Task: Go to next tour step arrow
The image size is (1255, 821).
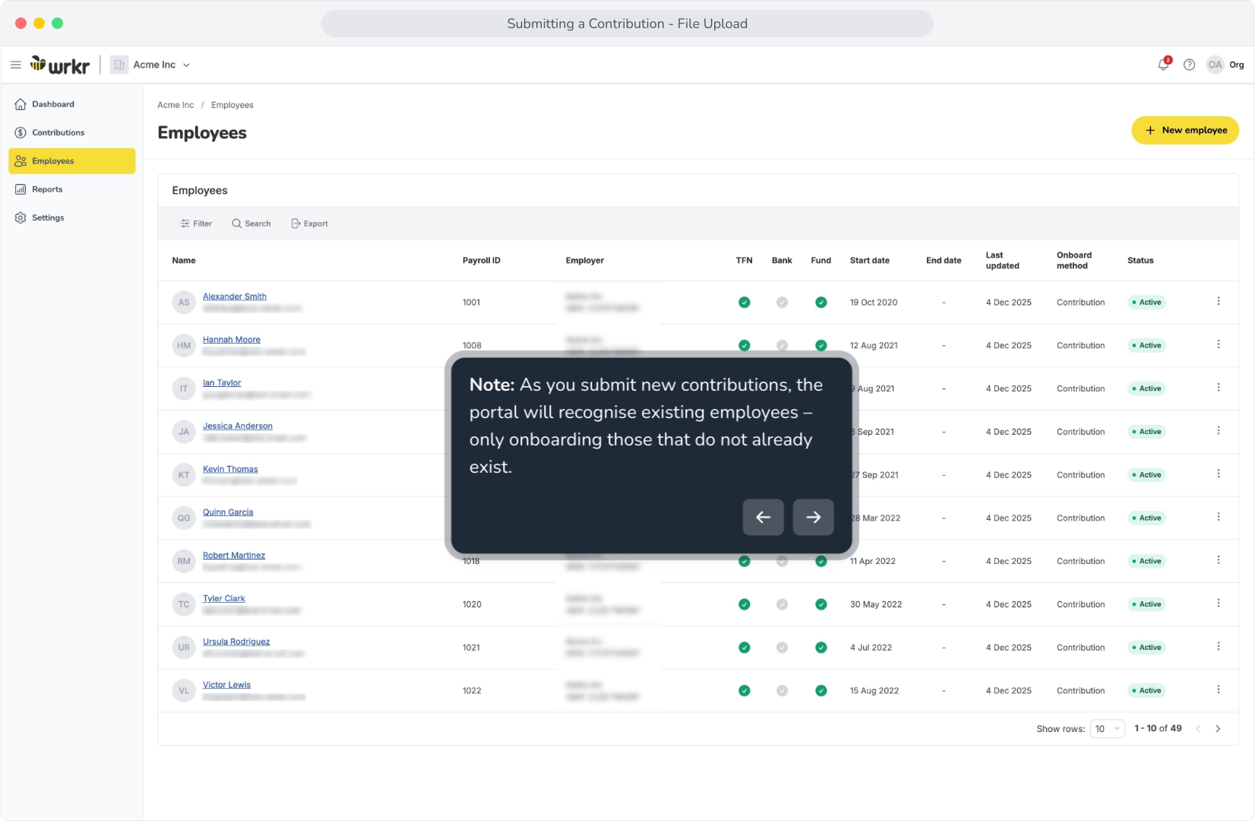Action: pyautogui.click(x=813, y=517)
